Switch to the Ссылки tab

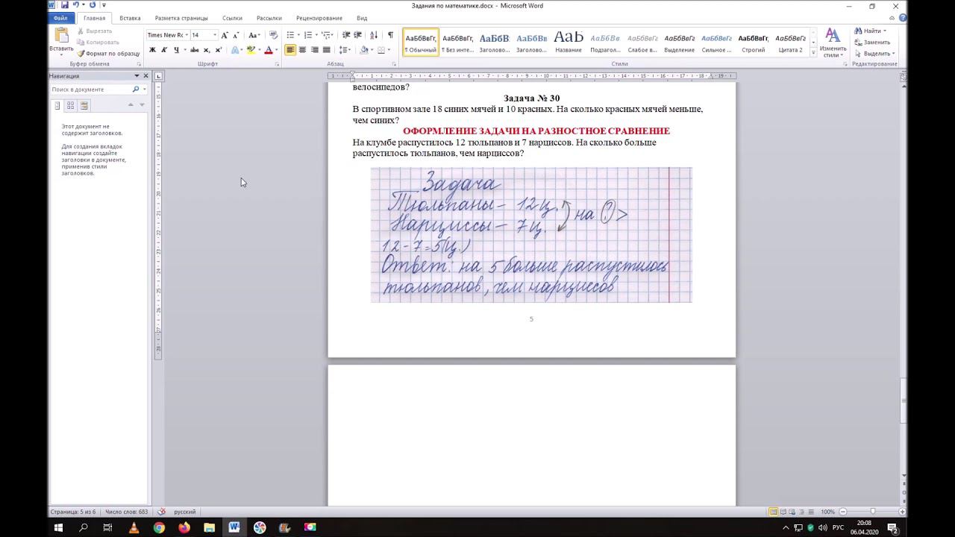(x=232, y=18)
